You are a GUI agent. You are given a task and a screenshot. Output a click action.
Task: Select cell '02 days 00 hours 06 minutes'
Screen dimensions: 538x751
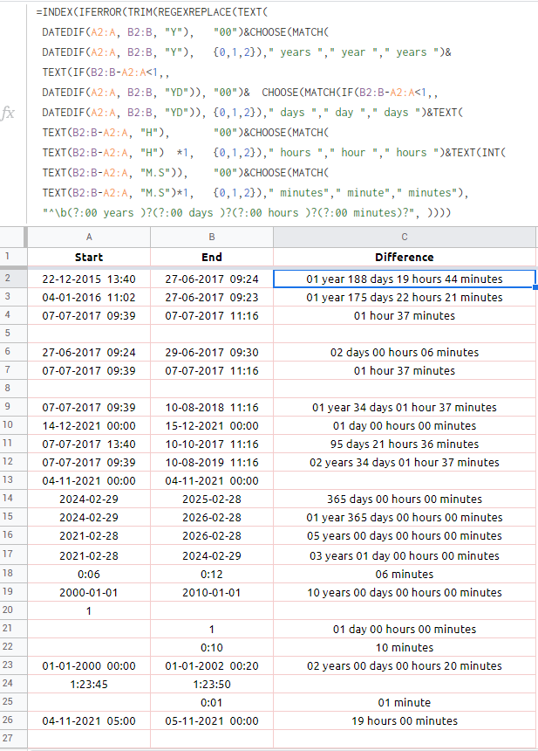point(405,353)
